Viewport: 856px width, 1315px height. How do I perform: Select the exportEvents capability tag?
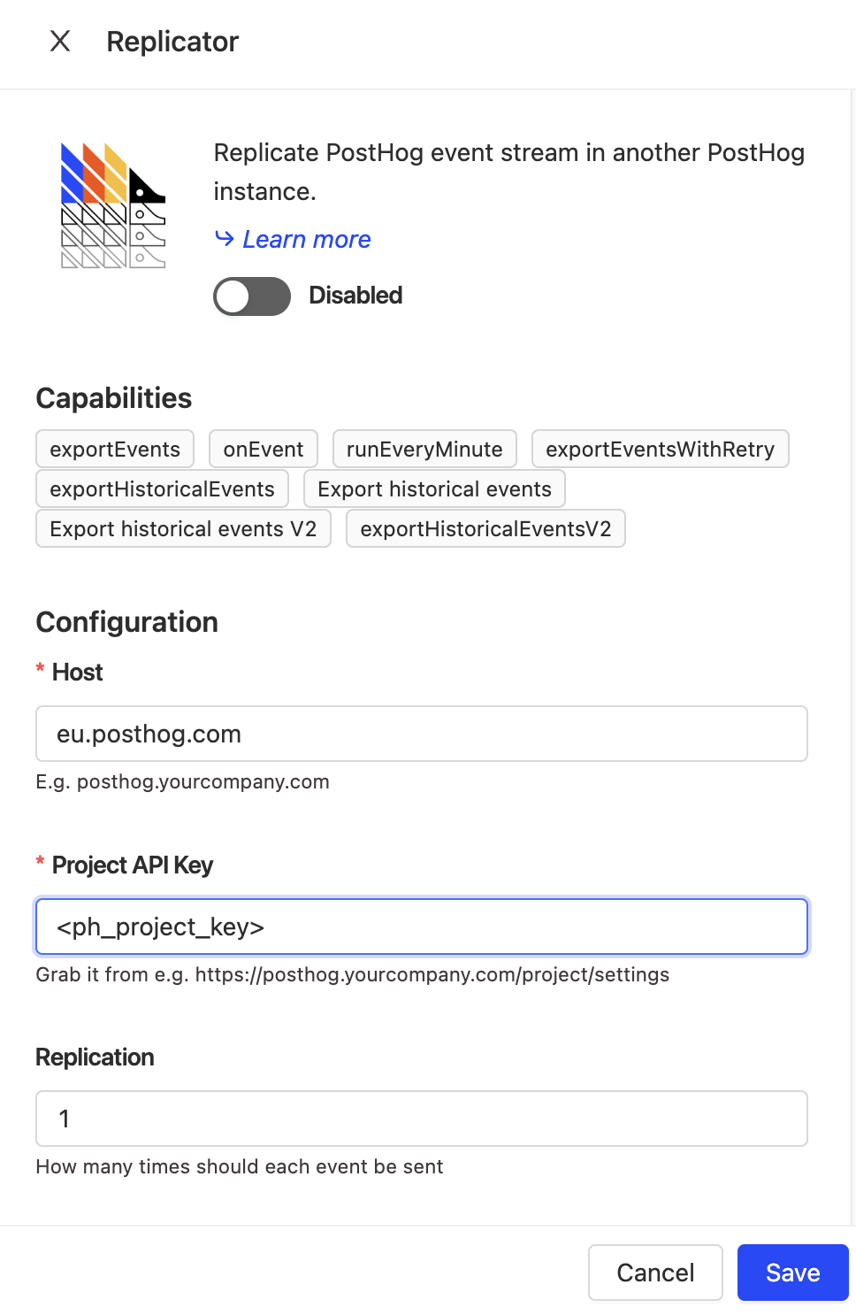tap(114, 449)
